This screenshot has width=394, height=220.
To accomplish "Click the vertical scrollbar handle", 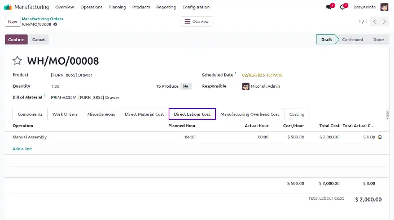I will pyautogui.click(x=387, y=114).
